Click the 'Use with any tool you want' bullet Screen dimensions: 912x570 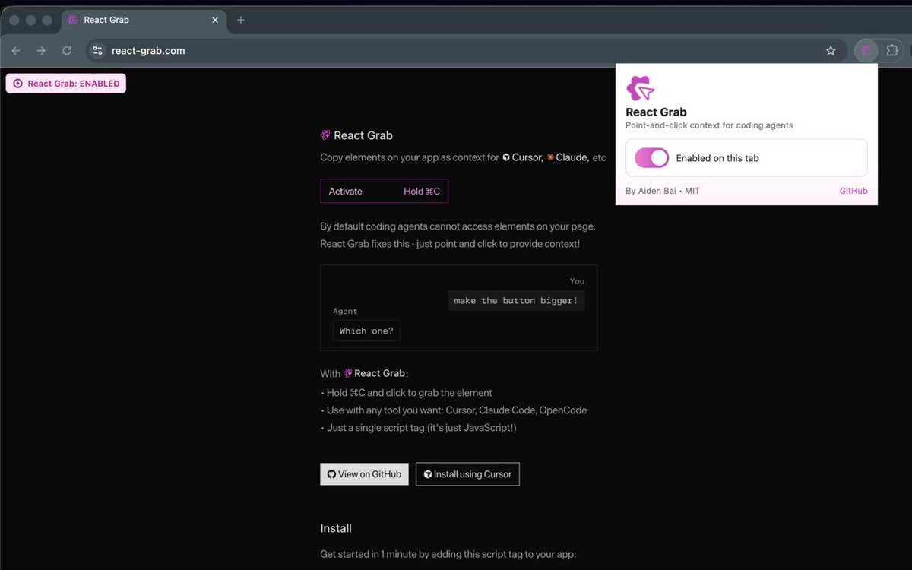tap(454, 410)
